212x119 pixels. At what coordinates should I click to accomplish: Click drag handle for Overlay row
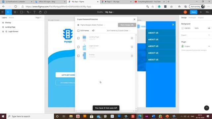coord(132,56)
